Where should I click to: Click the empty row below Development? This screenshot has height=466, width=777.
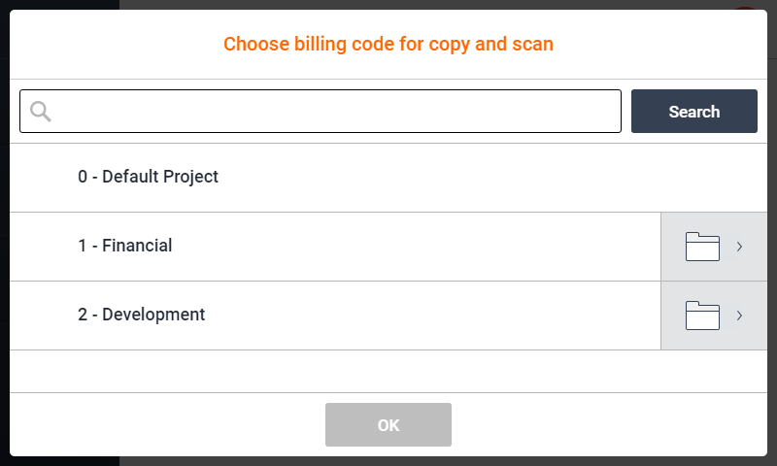(x=388, y=371)
